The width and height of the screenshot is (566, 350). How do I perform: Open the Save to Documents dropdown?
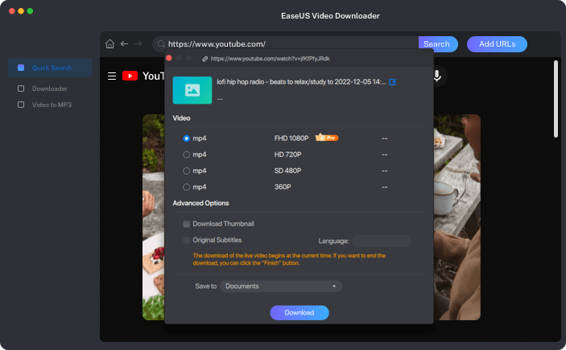pos(280,286)
